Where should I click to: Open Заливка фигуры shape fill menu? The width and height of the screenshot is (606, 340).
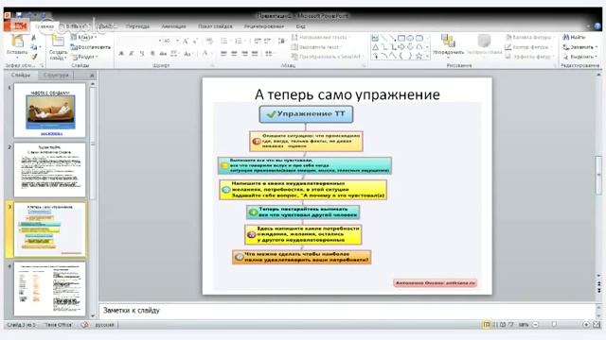[529, 38]
